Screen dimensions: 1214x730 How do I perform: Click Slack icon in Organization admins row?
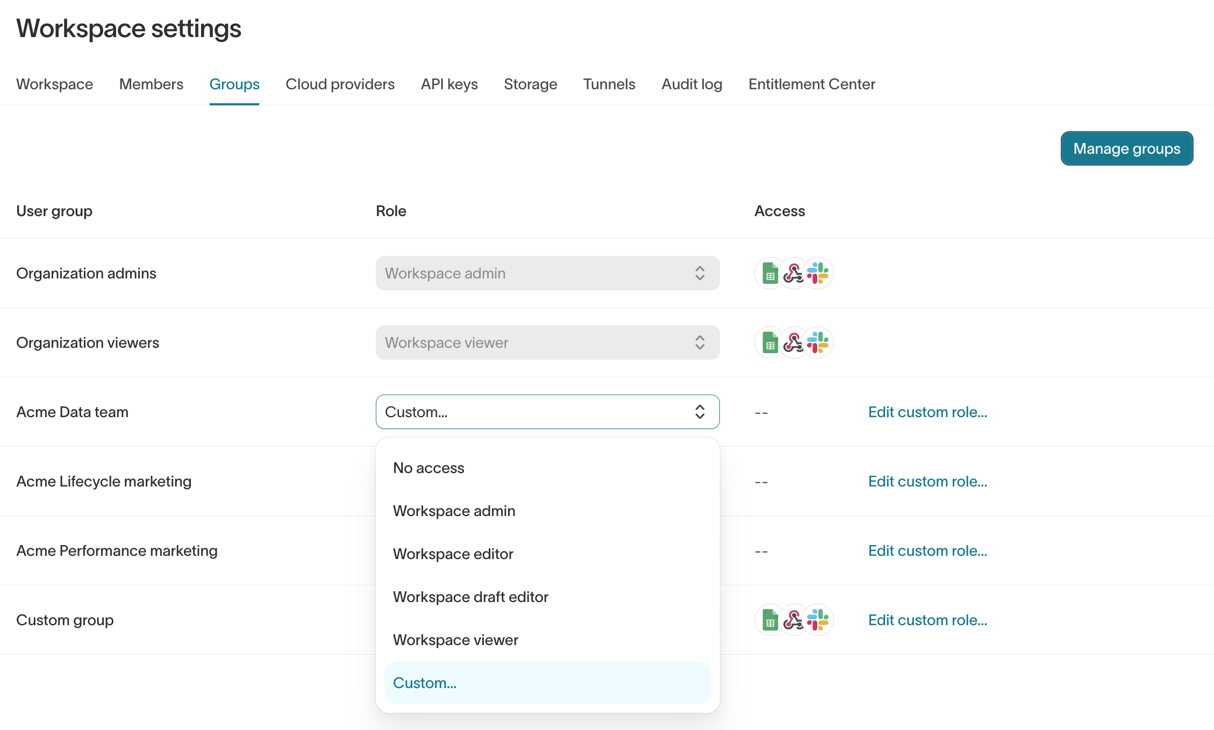(818, 273)
